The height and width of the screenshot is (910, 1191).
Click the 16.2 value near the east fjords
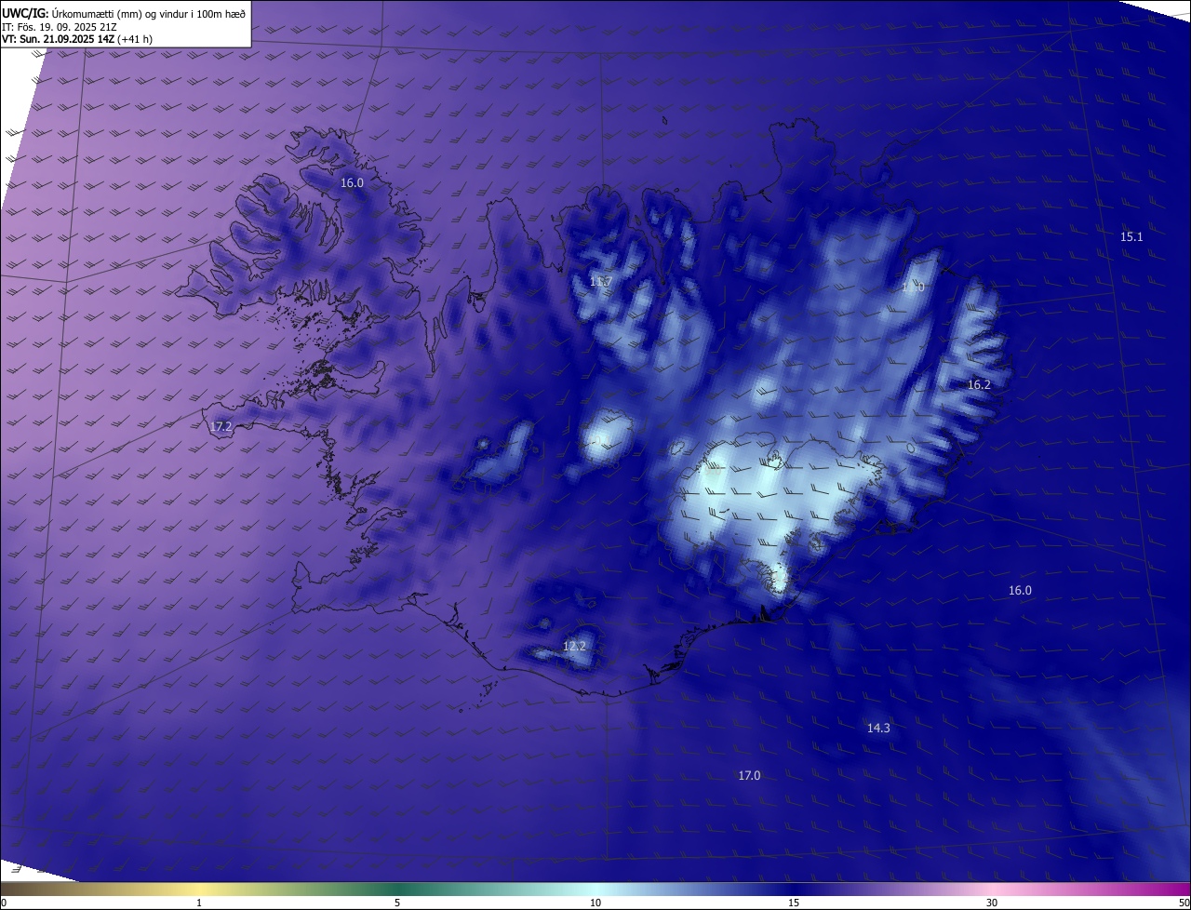click(979, 384)
